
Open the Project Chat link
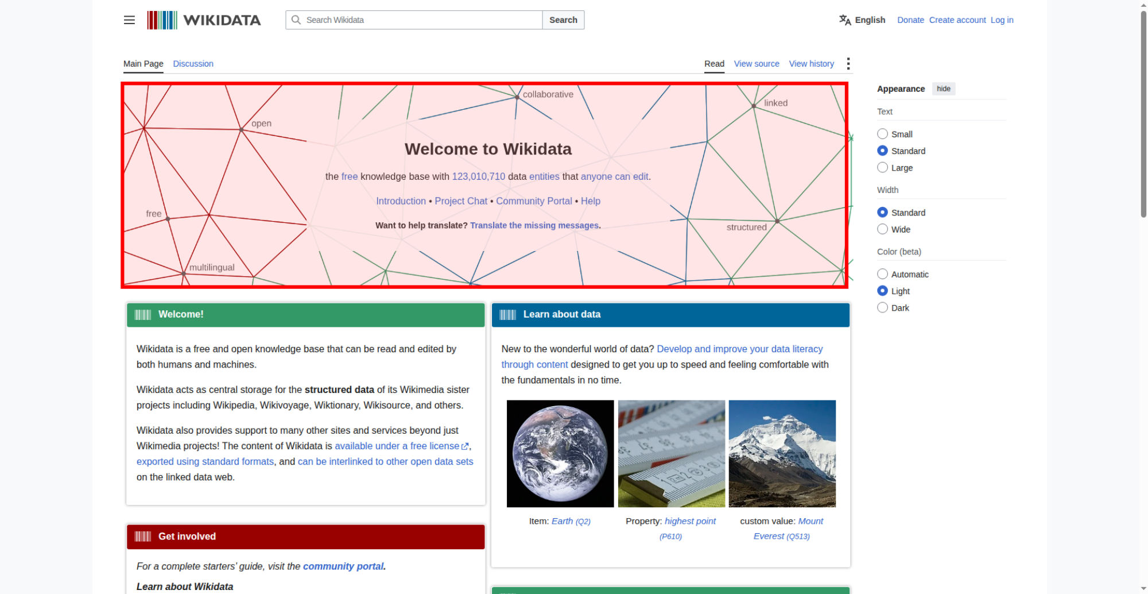click(x=461, y=201)
